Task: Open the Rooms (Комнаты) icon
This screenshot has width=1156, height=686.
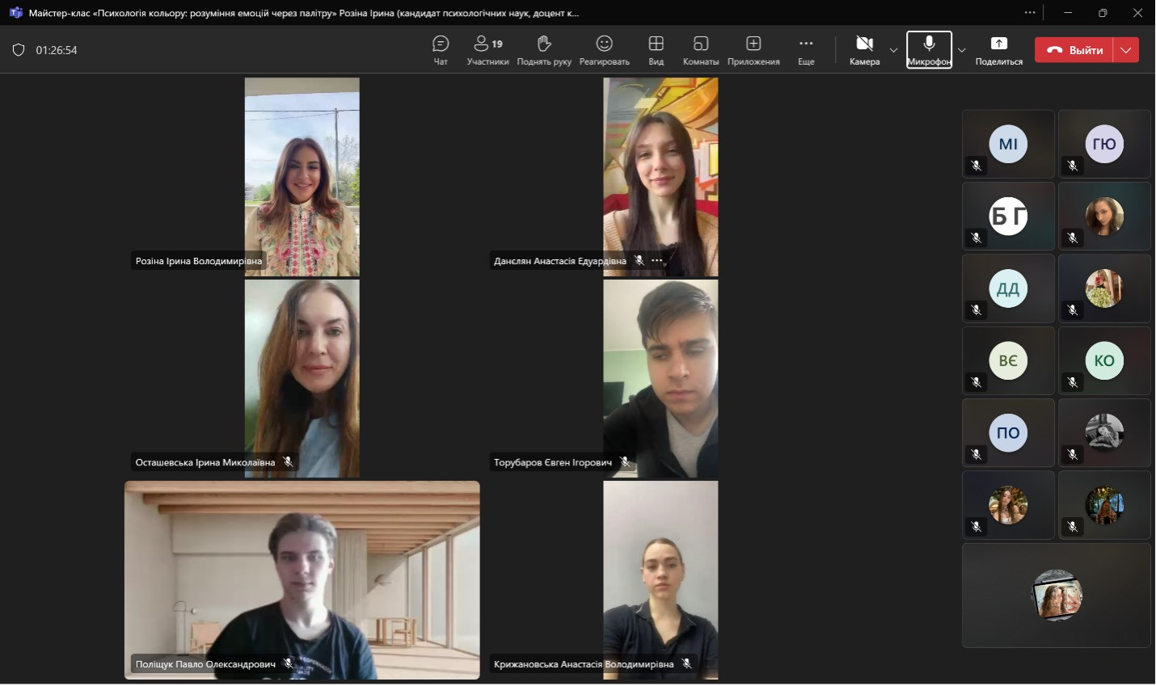Action: 701,50
